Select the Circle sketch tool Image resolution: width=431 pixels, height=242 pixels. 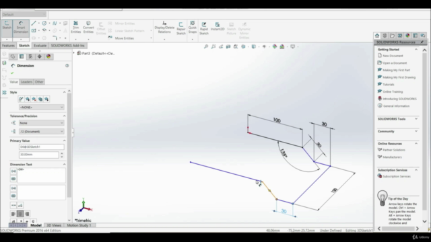[44, 24]
